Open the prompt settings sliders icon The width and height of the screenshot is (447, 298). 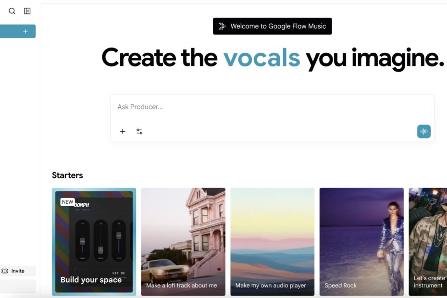(139, 131)
